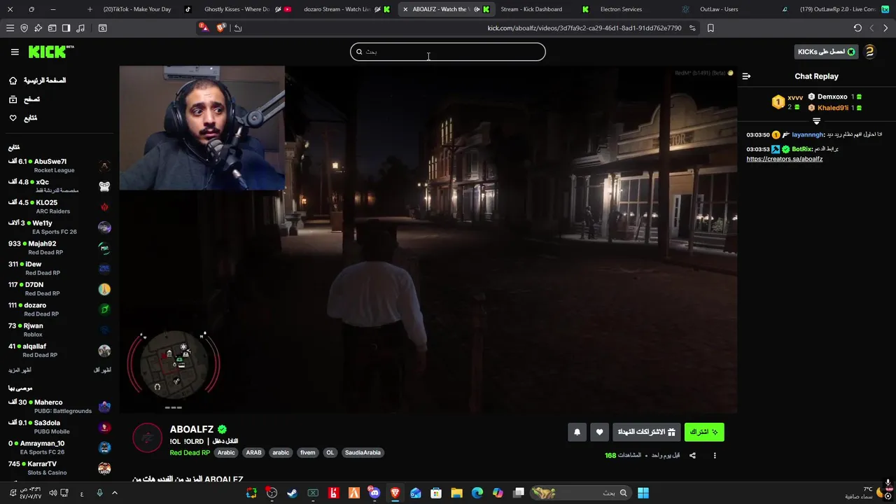Open KLO25 ARC Raiders channel
The image size is (896, 504).
(59, 206)
